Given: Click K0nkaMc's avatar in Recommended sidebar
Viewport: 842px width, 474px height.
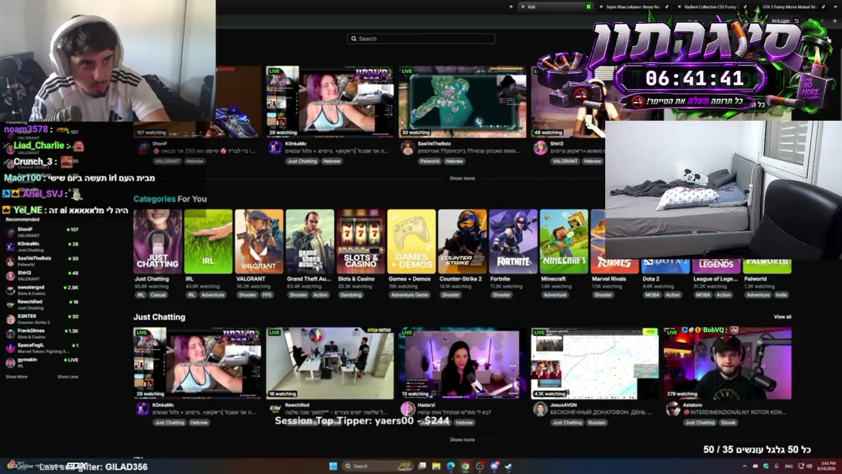Looking at the screenshot, I should point(11,246).
